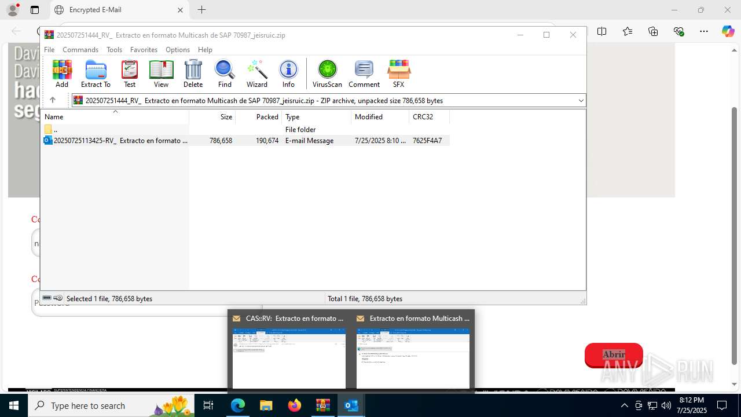Open Outlook from the taskbar

[351, 405]
